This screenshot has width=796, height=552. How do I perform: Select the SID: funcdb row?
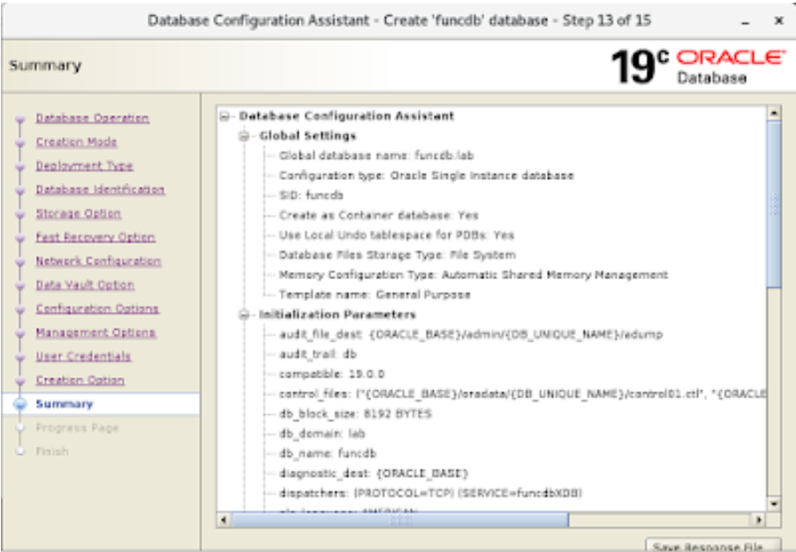[311, 195]
